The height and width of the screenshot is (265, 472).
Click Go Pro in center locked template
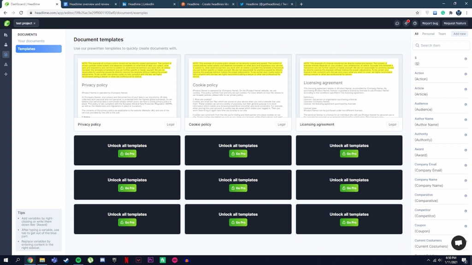tap(238, 188)
